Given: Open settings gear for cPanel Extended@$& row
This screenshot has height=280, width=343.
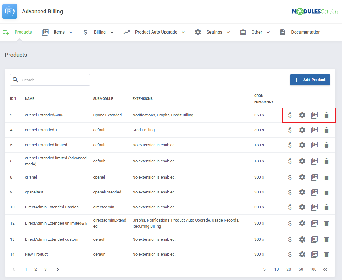Looking at the screenshot, I should click(x=302, y=115).
